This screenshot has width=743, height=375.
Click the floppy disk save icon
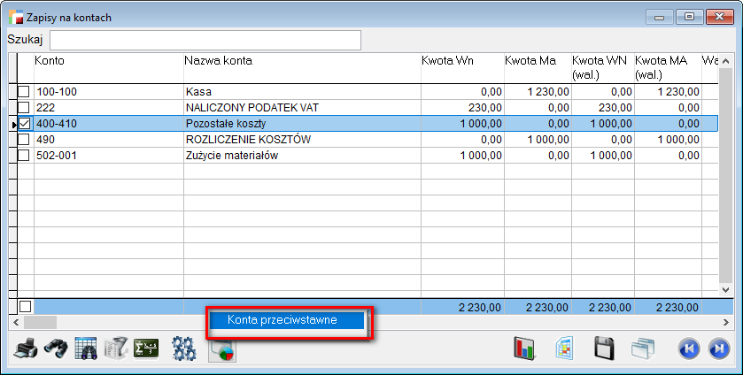coord(605,348)
